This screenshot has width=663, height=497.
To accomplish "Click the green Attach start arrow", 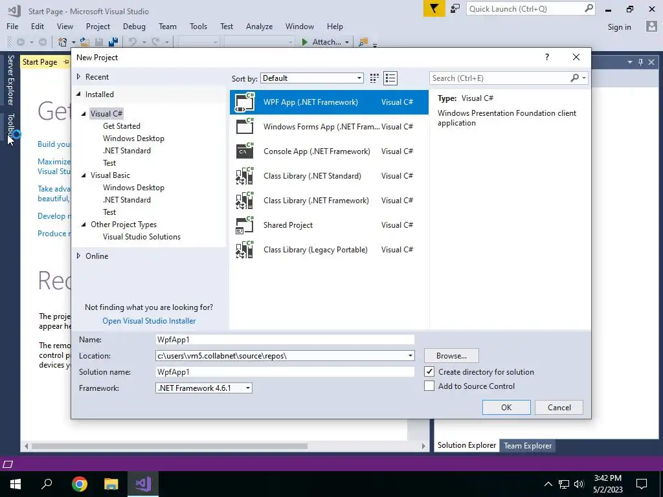I will (304, 42).
